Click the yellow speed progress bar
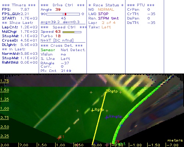Screen dimensions: 184x147 (72, 32)
